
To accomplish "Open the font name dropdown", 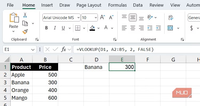I will tap(78, 18).
